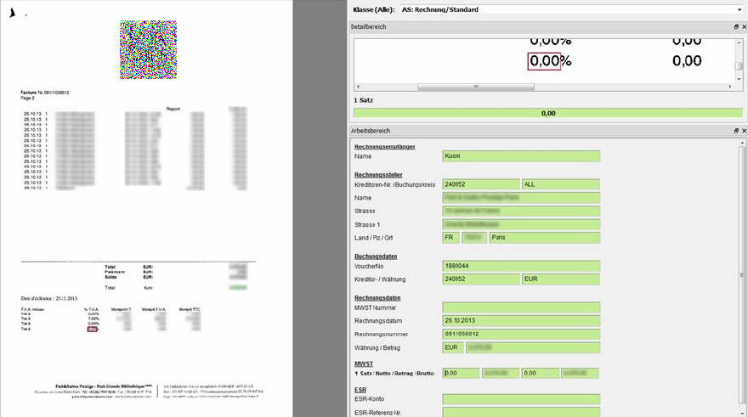The image size is (748, 417).
Task: Click the Rechnungsdatum field 26.10.2013
Action: pyautogui.click(x=521, y=321)
